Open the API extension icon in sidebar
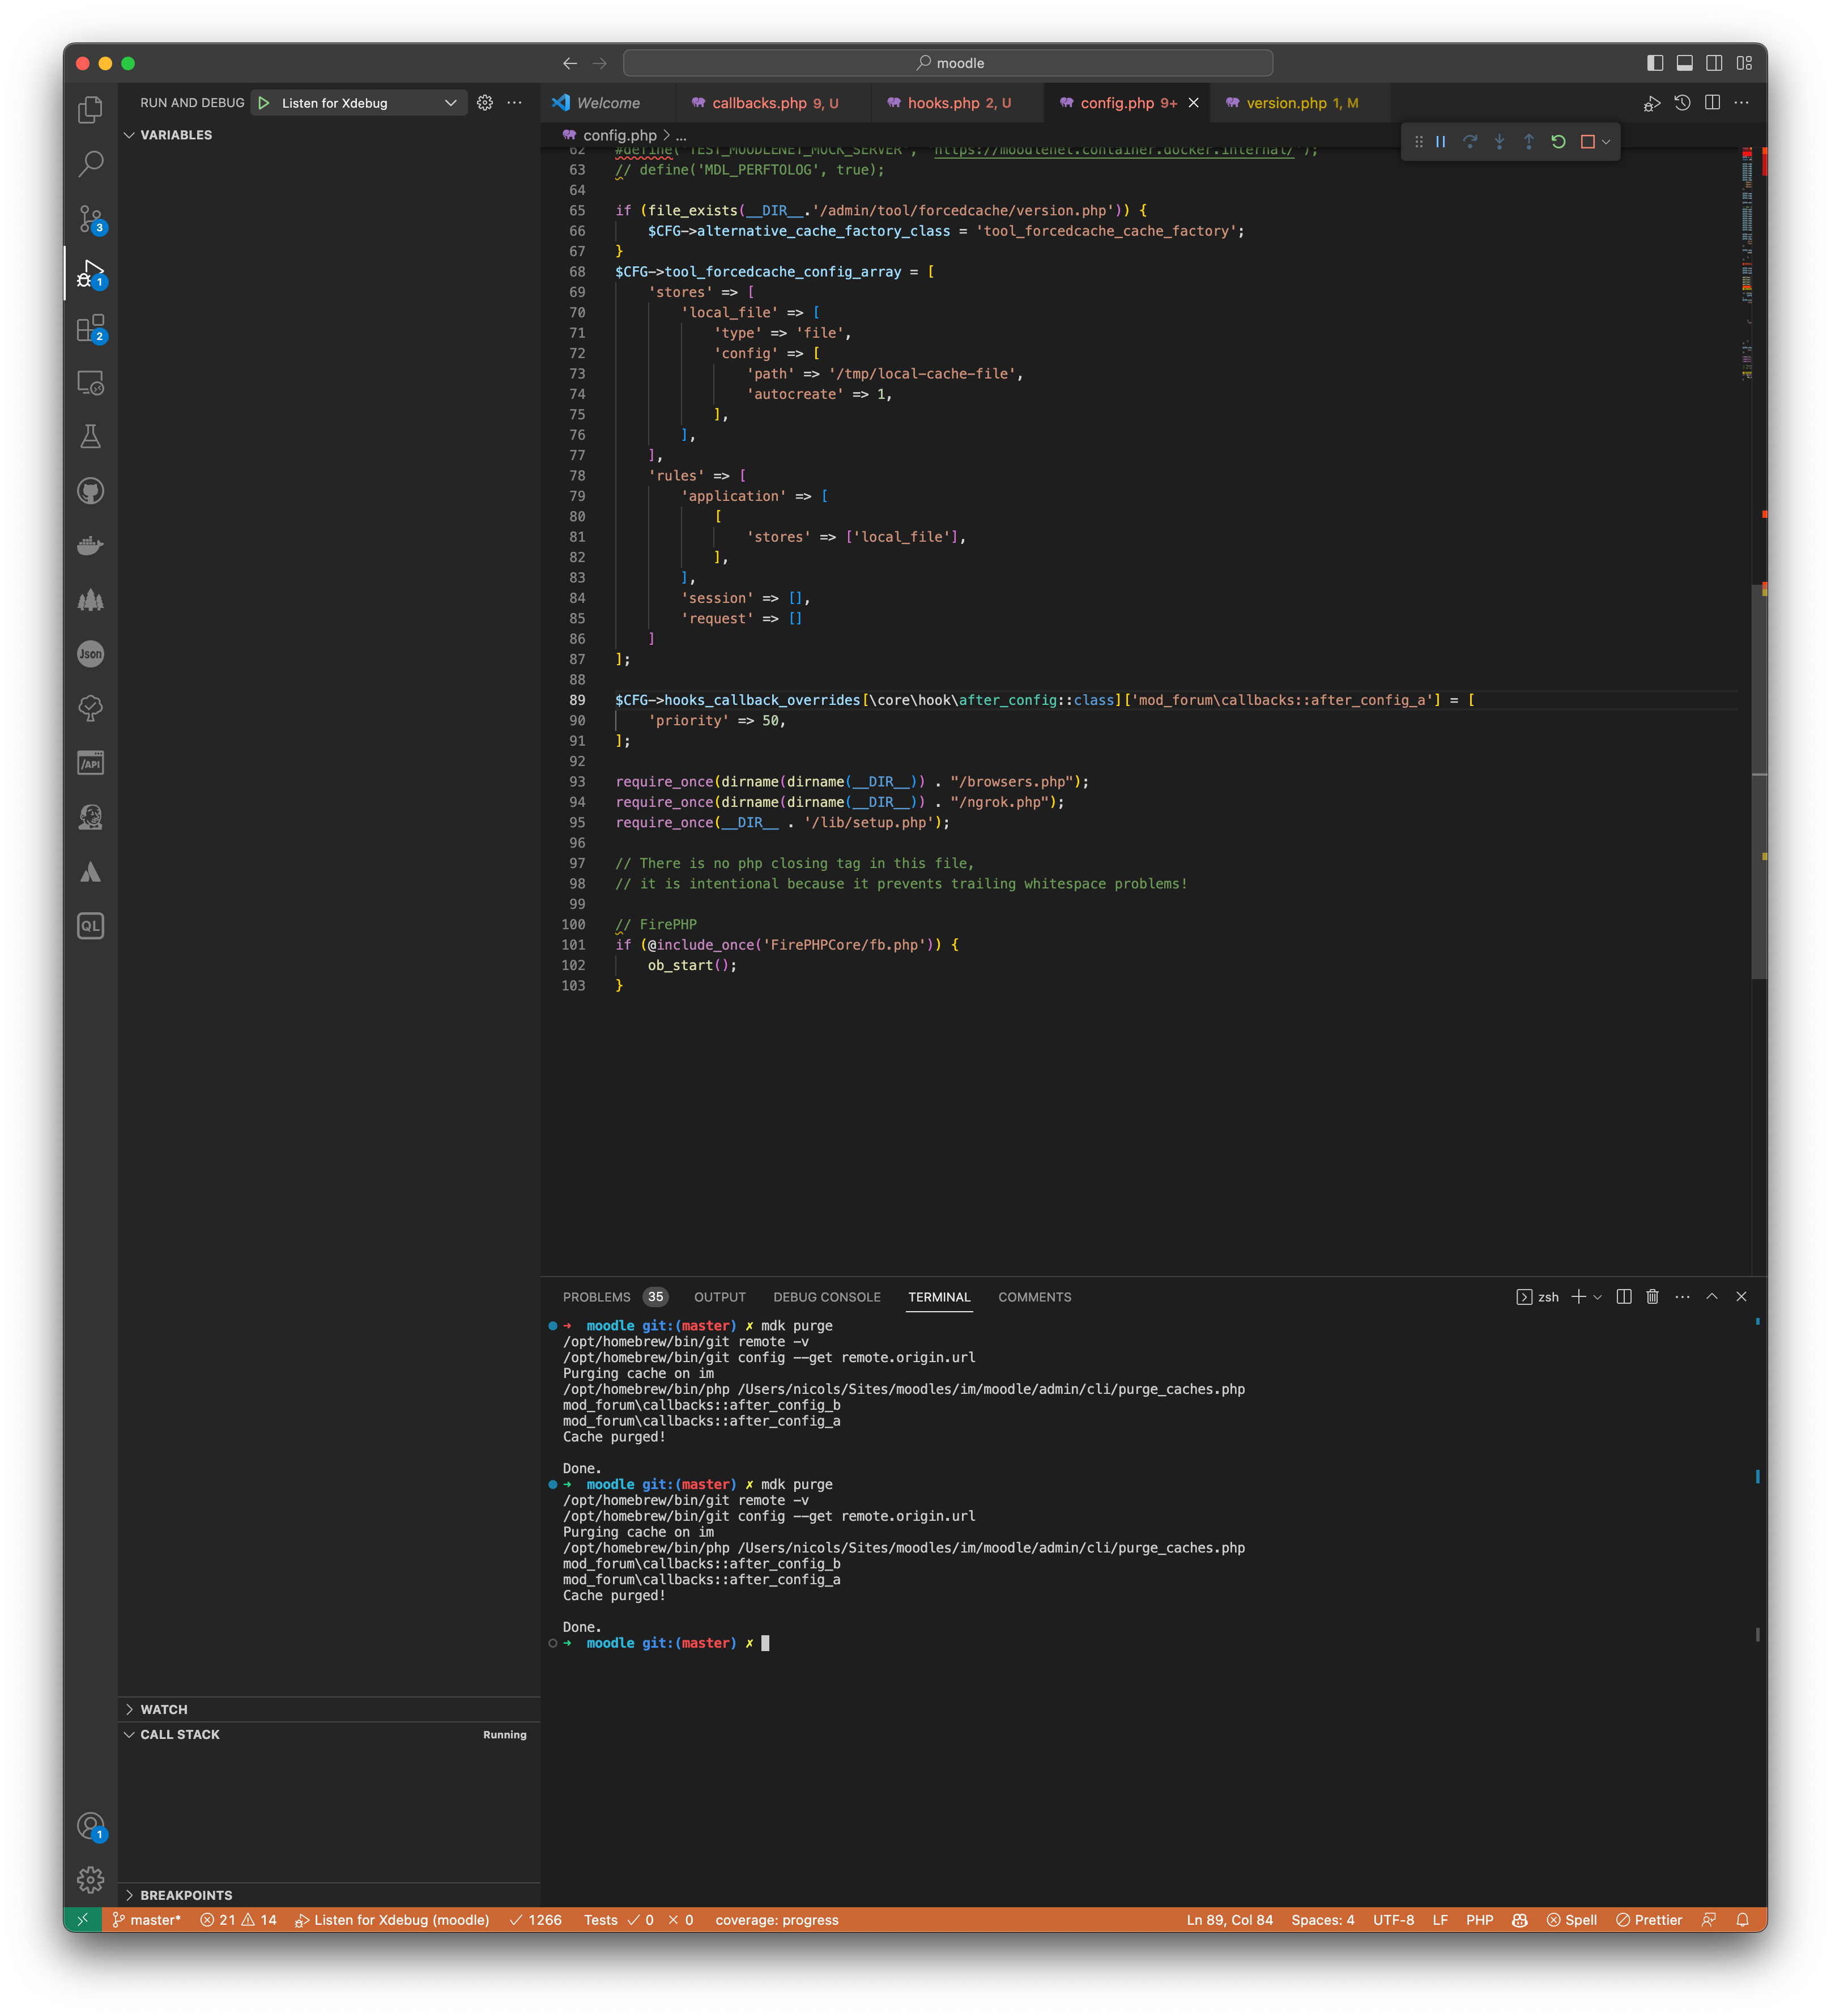This screenshot has height=2016, width=1831. [x=90, y=763]
